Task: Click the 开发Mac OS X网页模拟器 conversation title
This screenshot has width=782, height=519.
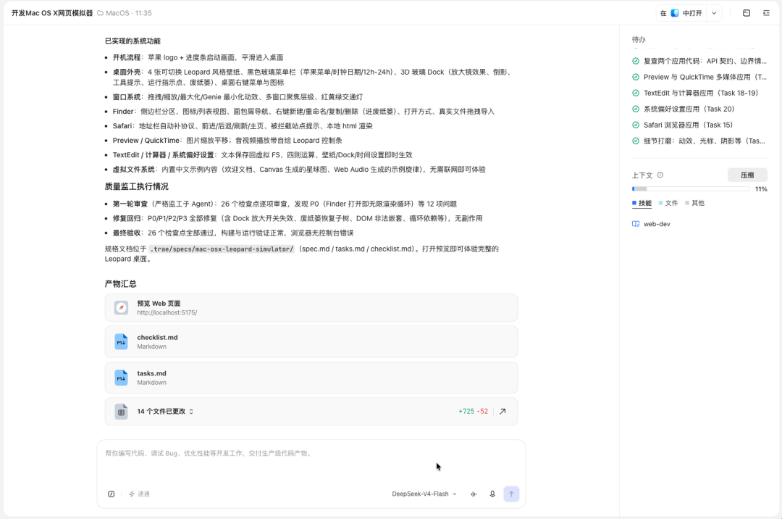Action: point(52,13)
